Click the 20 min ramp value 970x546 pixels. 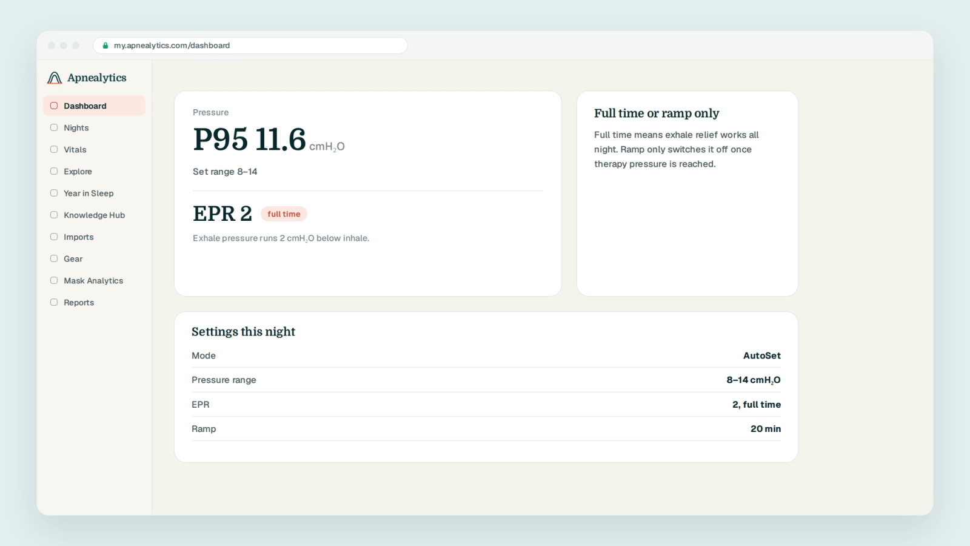pos(766,429)
